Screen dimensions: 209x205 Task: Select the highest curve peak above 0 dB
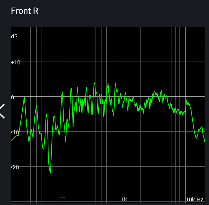(108, 83)
